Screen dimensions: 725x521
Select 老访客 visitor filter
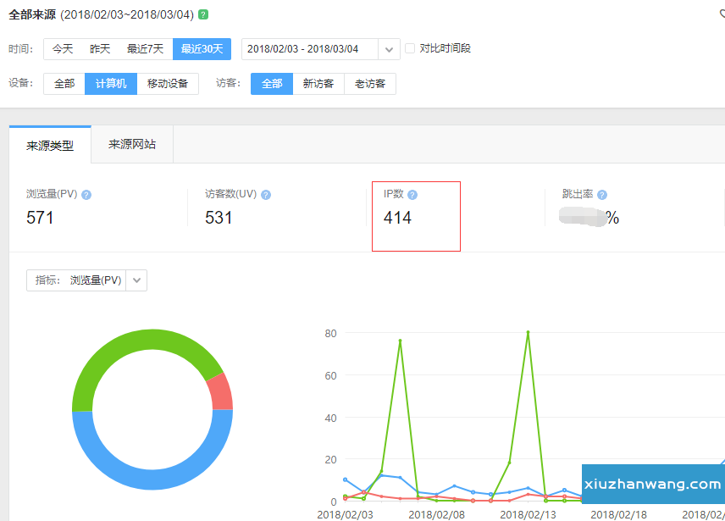tap(370, 84)
